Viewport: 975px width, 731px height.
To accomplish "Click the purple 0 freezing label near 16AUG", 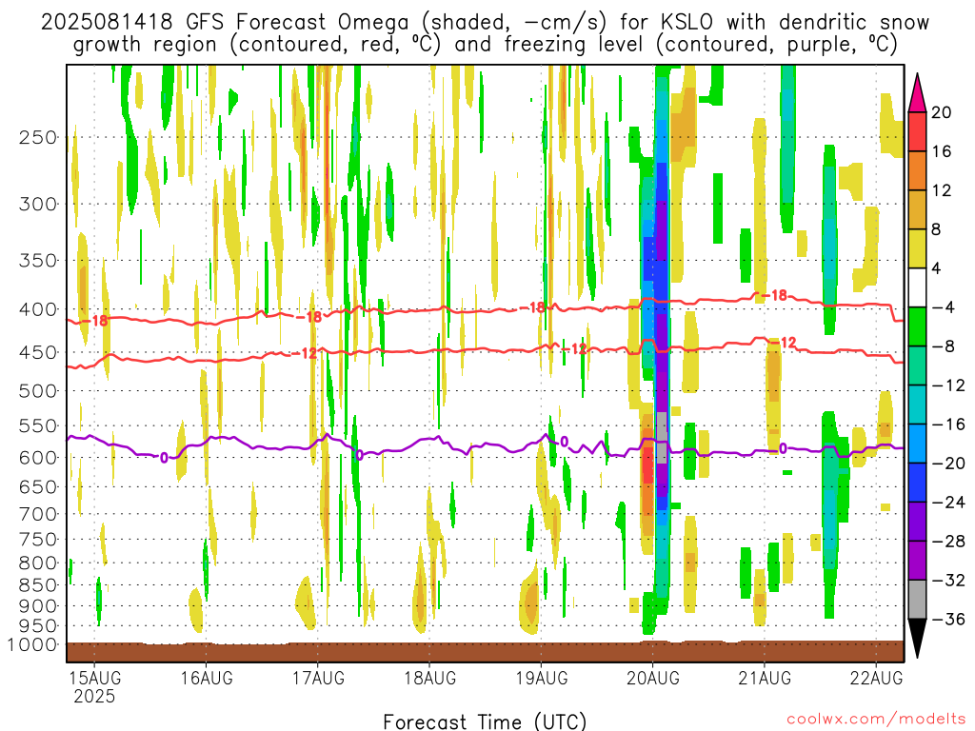I will (x=164, y=458).
